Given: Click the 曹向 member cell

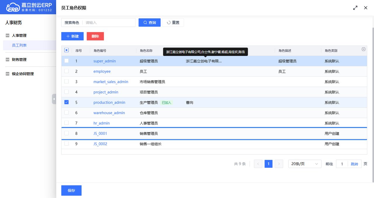Looking at the screenshot, I should (190, 102).
